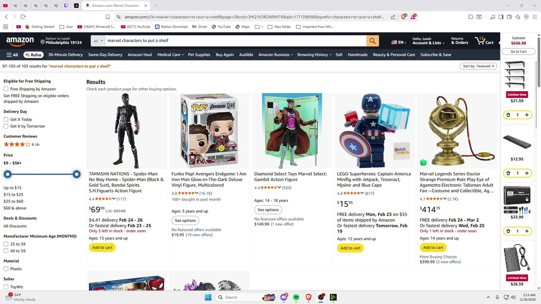
Task: Check the Get It Today filter
Action: coord(6,119)
